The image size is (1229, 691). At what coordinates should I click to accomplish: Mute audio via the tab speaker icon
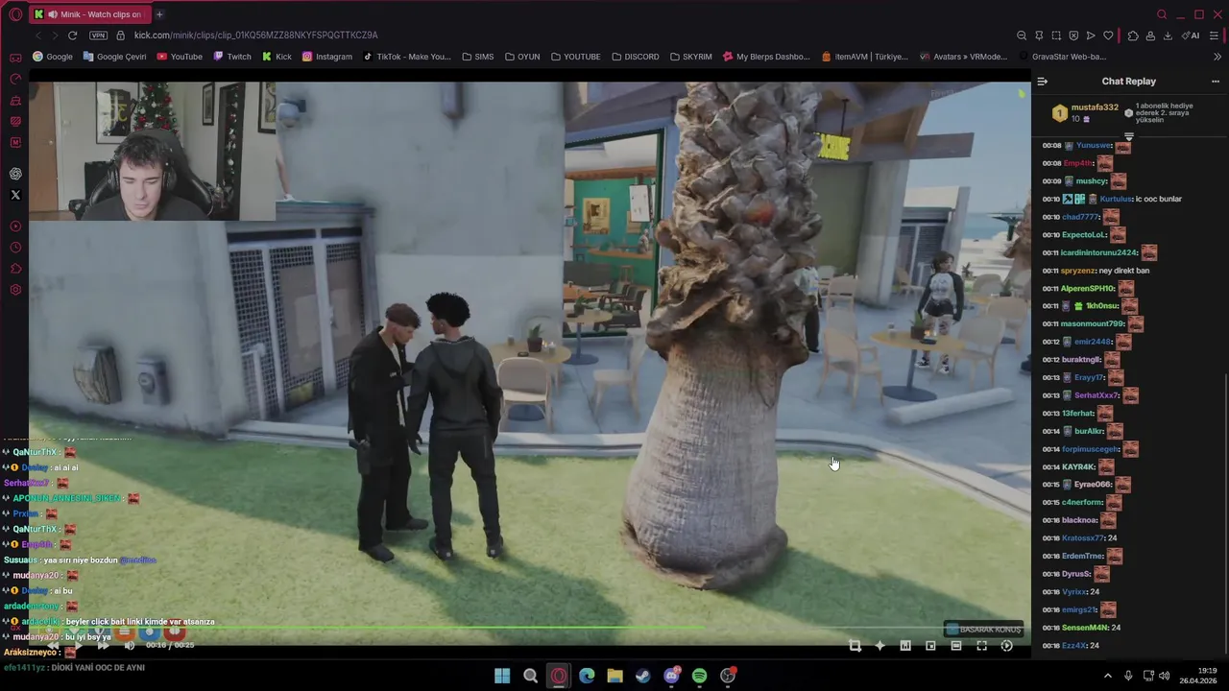coord(52,14)
